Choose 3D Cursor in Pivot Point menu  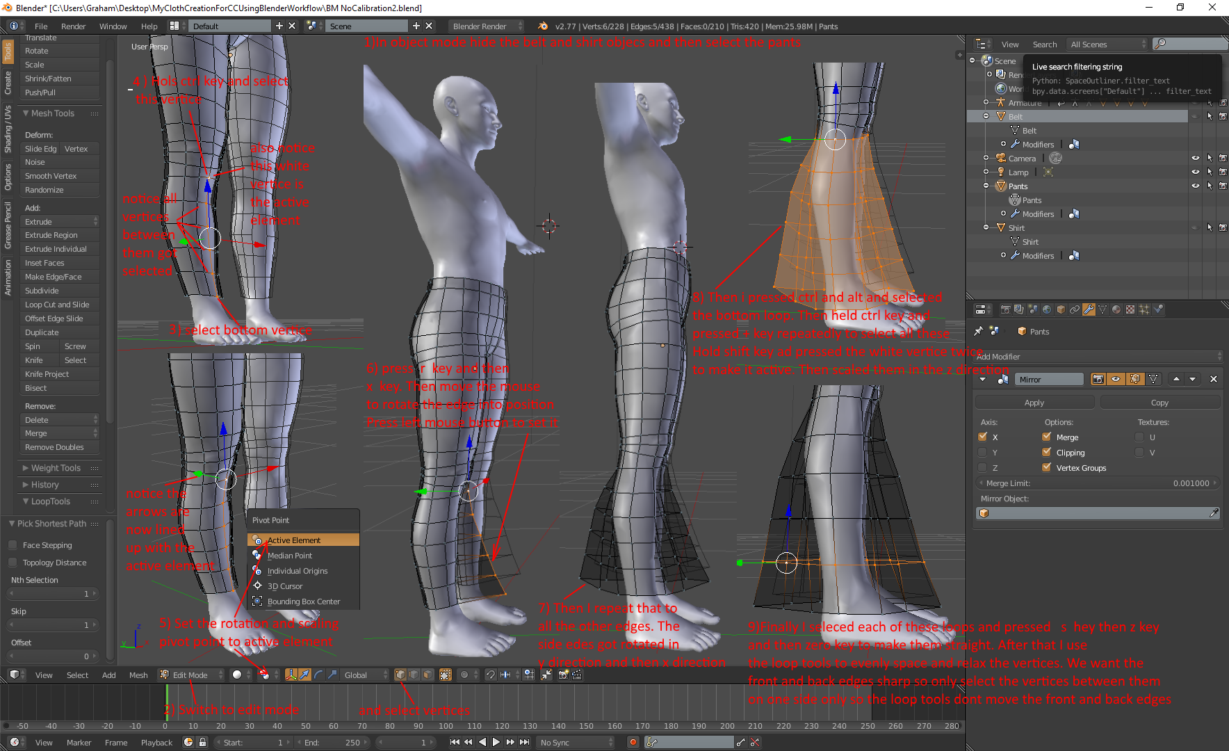[x=304, y=586]
